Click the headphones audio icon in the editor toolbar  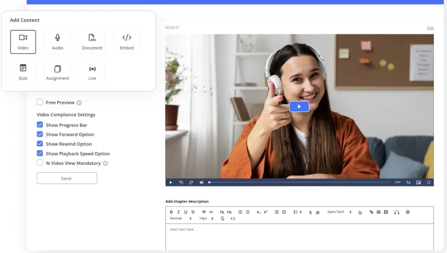[x=397, y=212]
